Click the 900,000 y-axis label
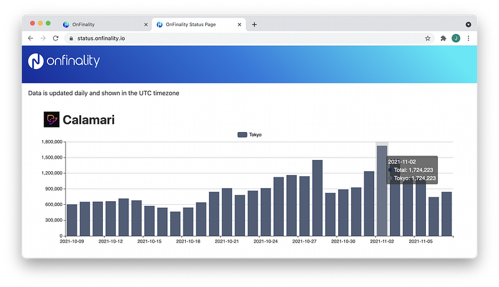Screen dimensions: 499x287 (54, 189)
